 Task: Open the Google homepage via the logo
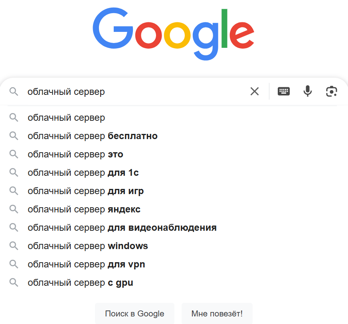point(173,33)
